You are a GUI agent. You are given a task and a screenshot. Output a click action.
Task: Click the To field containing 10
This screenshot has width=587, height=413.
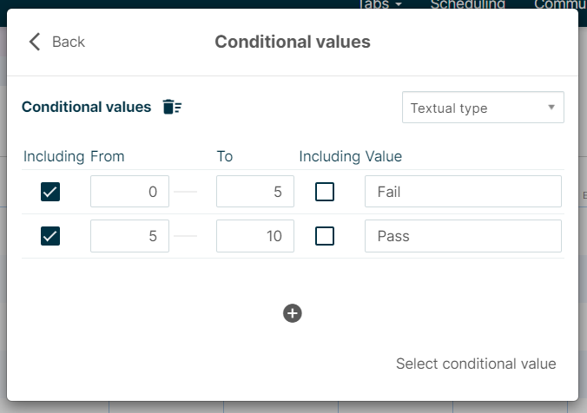coord(254,235)
